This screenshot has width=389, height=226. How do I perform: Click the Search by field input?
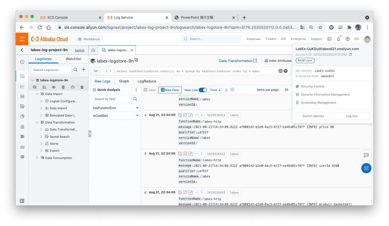pos(112,99)
